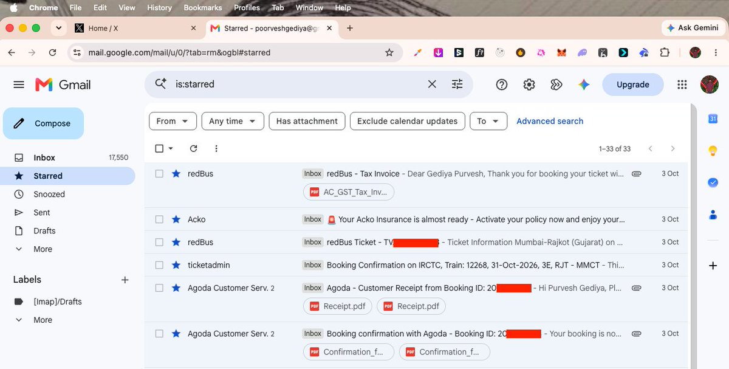Viewport: 729px width, 369px height.
Task: Click the Gemini sparkle icon in Gmail
Action: pyautogui.click(x=584, y=84)
